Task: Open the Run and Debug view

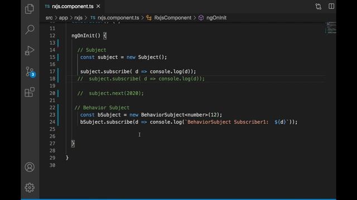Action: (30, 51)
